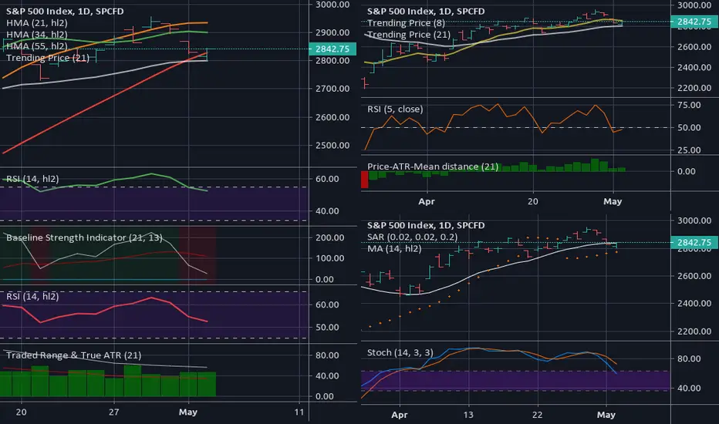Click the 200.00 level on Baseline Strength scale
The image size is (719, 424).
click(x=329, y=237)
